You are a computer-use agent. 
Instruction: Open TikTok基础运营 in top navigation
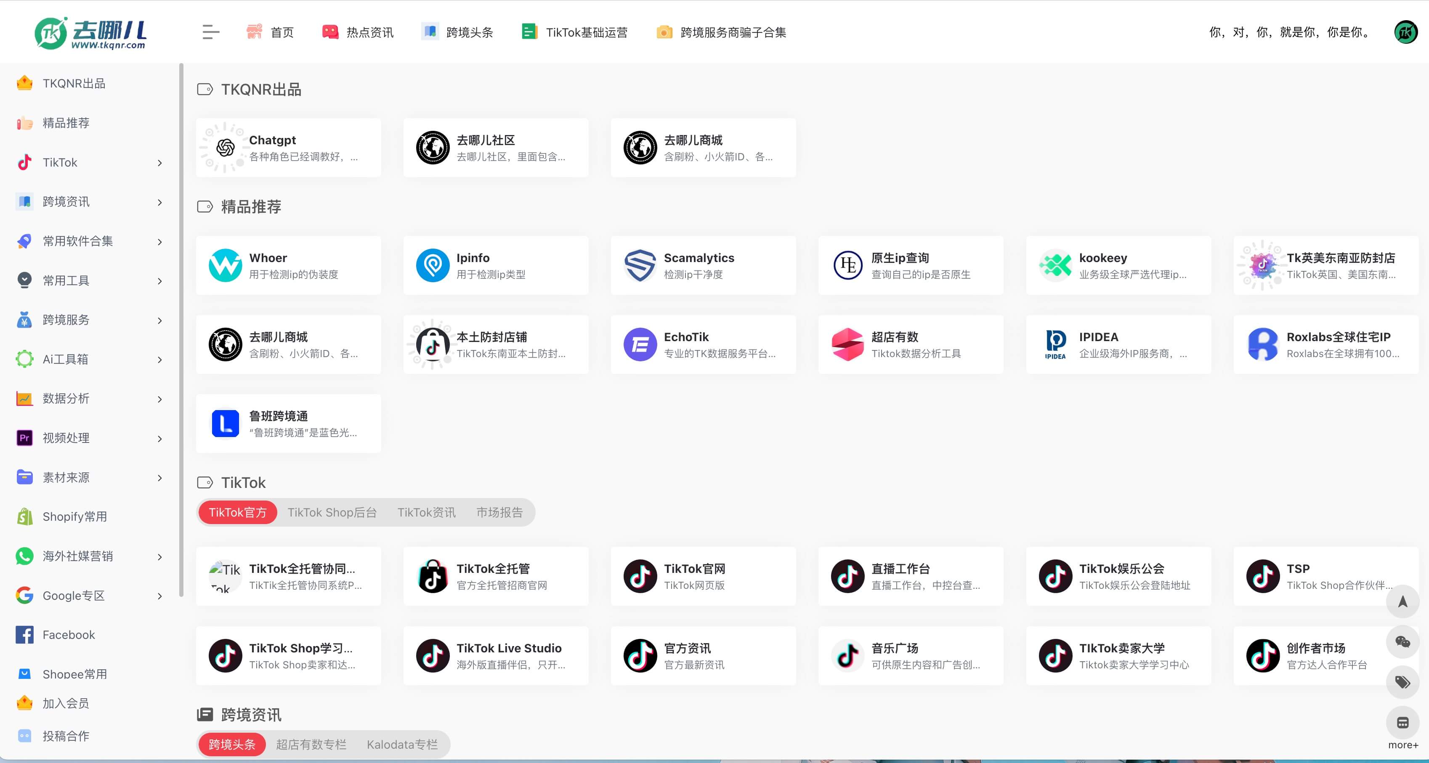pyautogui.click(x=574, y=32)
